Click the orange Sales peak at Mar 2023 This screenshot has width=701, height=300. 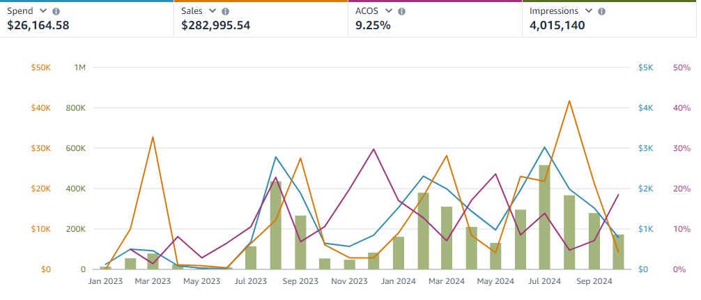tap(153, 137)
